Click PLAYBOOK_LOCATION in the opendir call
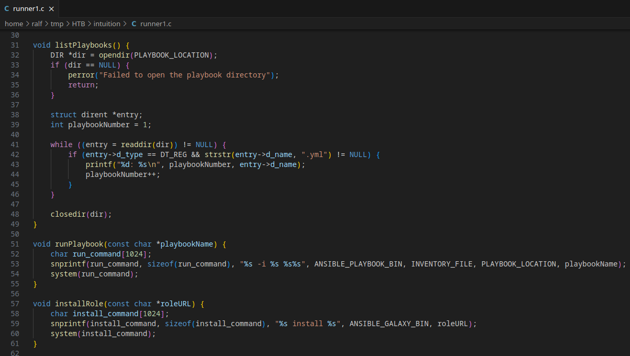Viewport: 630px width, 356px height. click(172, 55)
